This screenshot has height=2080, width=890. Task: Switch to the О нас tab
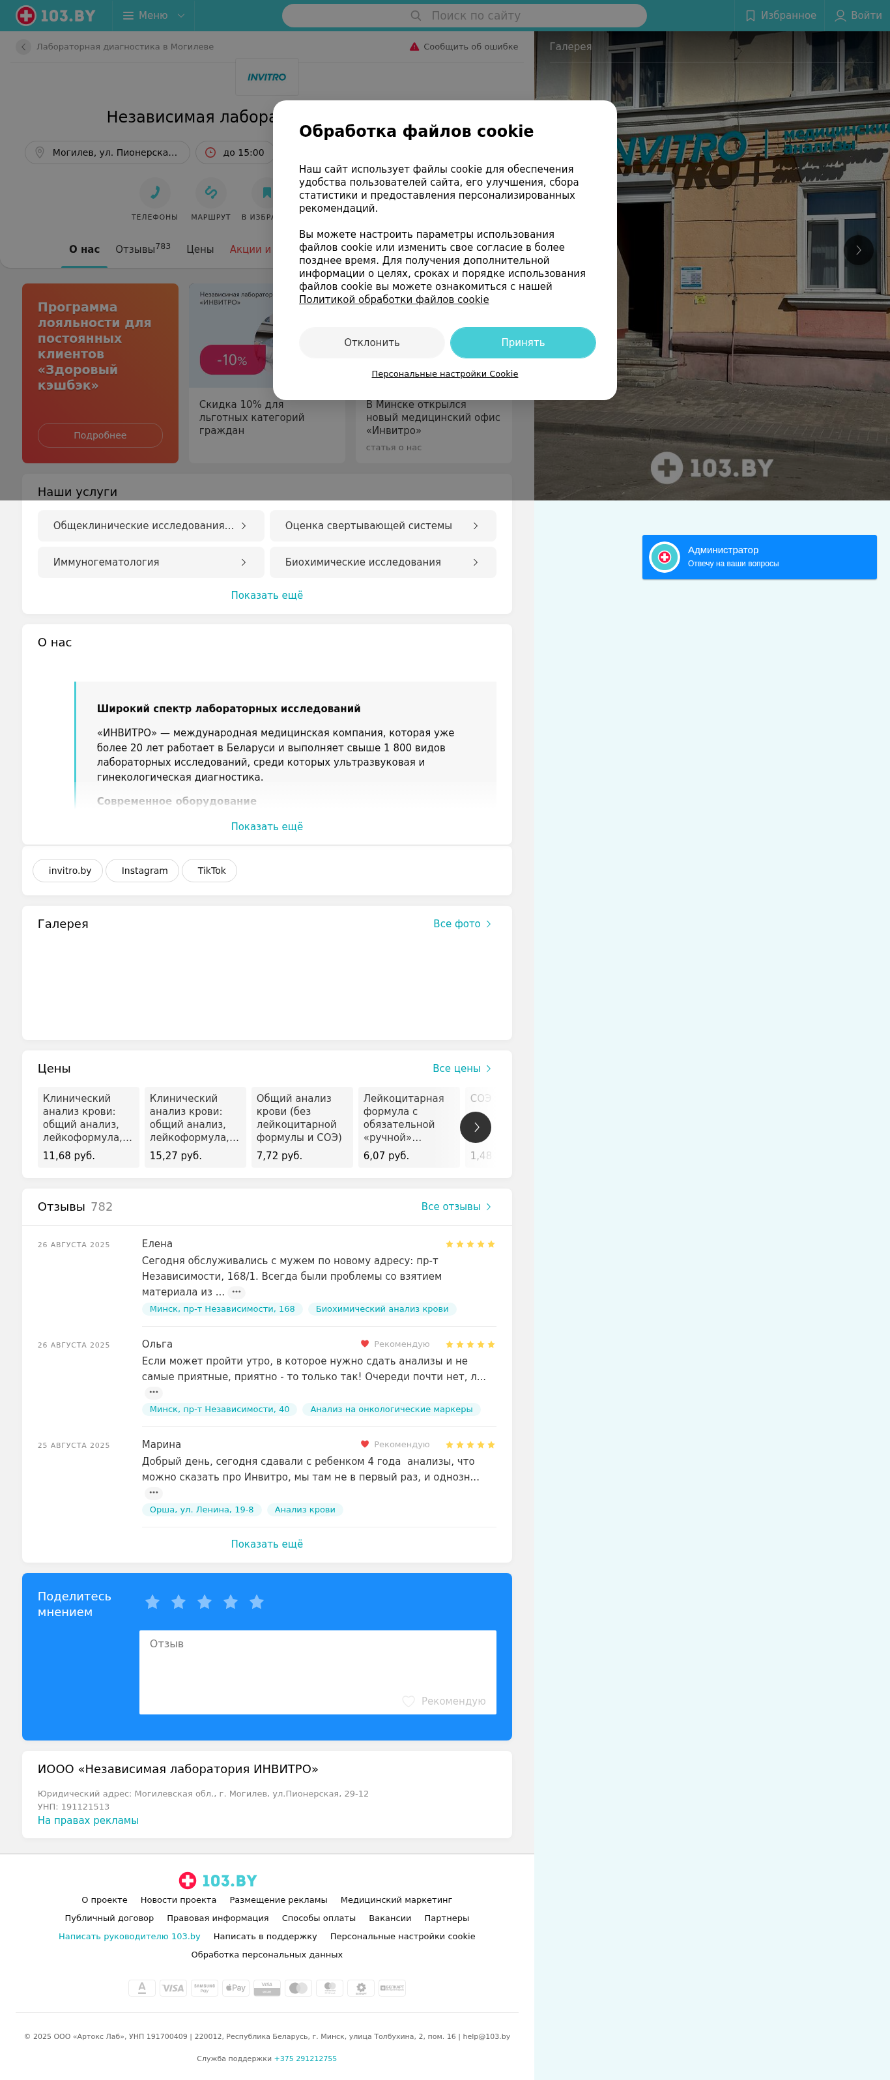84,250
